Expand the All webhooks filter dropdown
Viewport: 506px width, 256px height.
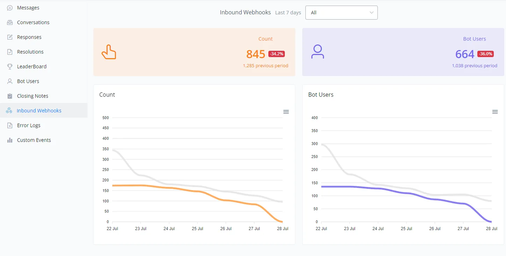pyautogui.click(x=341, y=13)
